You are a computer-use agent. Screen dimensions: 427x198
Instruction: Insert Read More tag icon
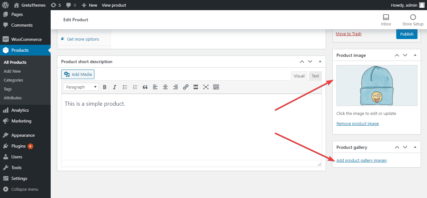point(196,87)
